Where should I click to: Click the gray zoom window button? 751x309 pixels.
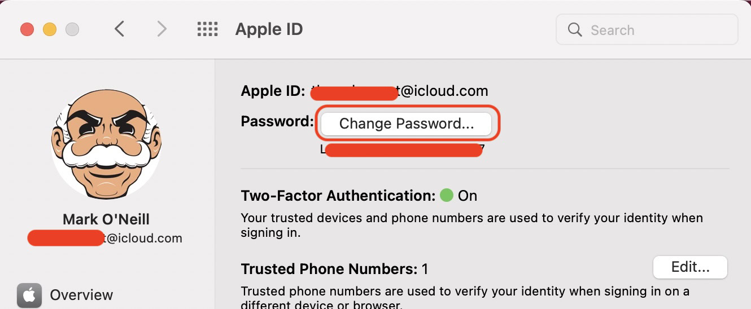point(72,29)
